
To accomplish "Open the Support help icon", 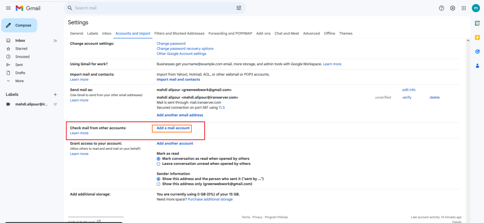I will tap(441, 8).
